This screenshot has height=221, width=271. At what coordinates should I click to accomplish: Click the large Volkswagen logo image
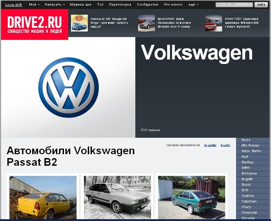(x=69, y=87)
